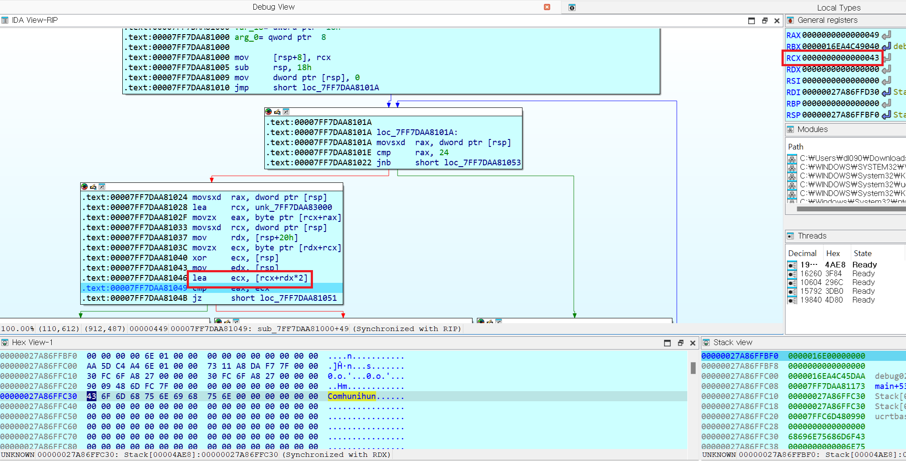Click the lea ecx, [rcx+rdx*2] instruction
The height and width of the screenshot is (474, 906).
click(x=250, y=278)
